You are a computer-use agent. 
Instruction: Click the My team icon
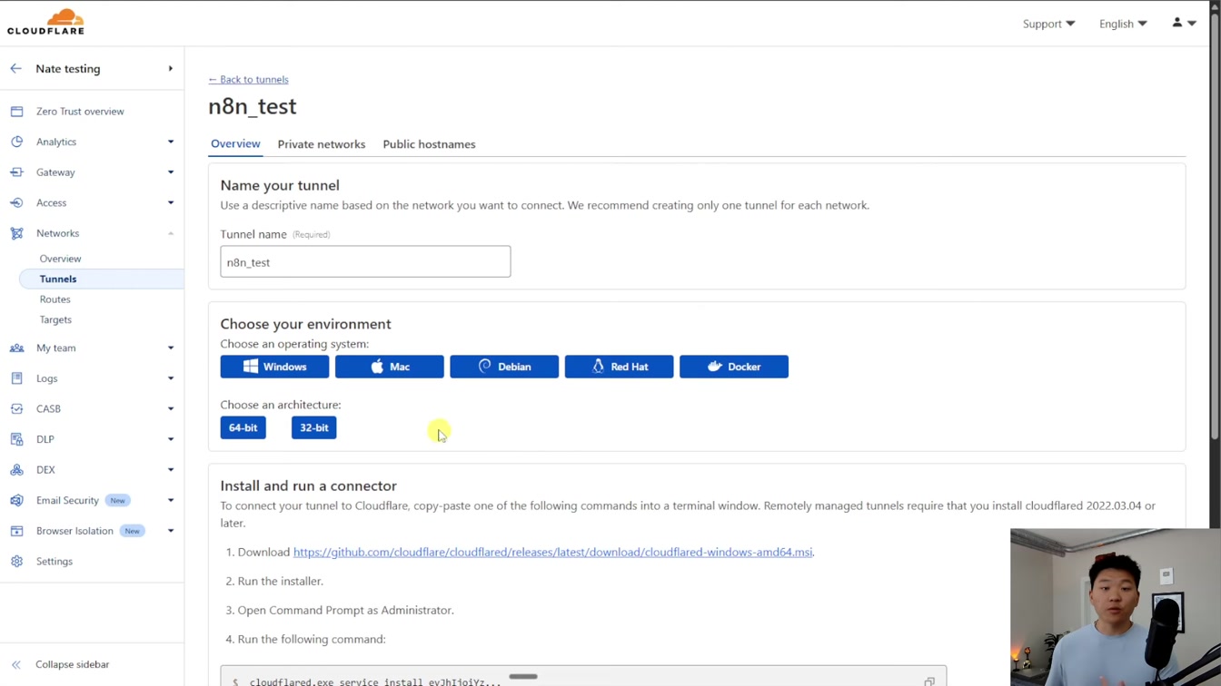tap(16, 348)
